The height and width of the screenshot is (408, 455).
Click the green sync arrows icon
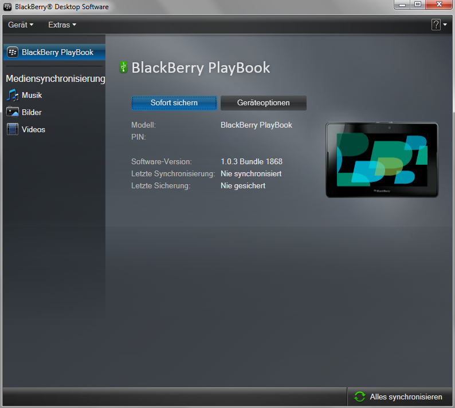(360, 397)
